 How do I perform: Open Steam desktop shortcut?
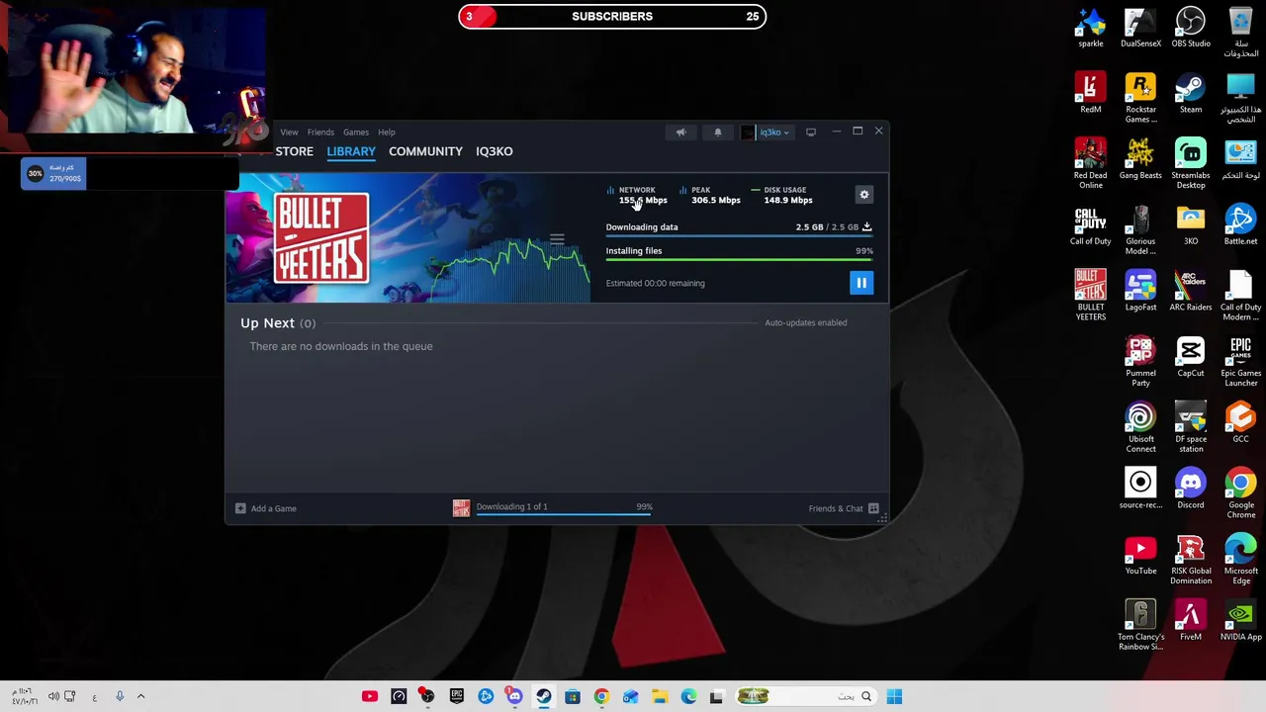click(1191, 94)
